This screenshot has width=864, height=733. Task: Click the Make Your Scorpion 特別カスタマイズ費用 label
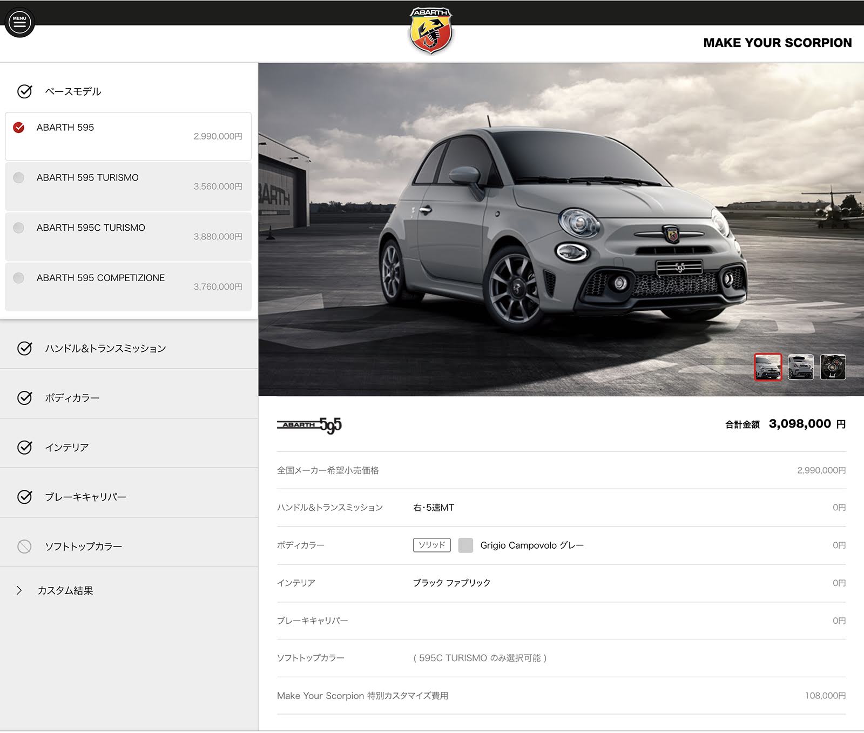[362, 696]
